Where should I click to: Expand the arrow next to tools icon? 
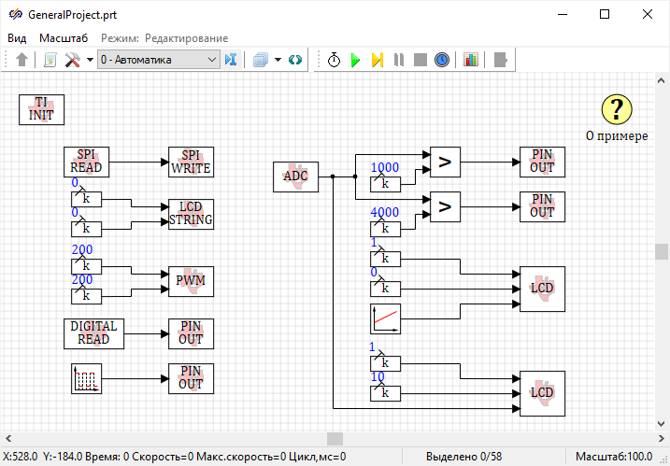pyautogui.click(x=89, y=60)
